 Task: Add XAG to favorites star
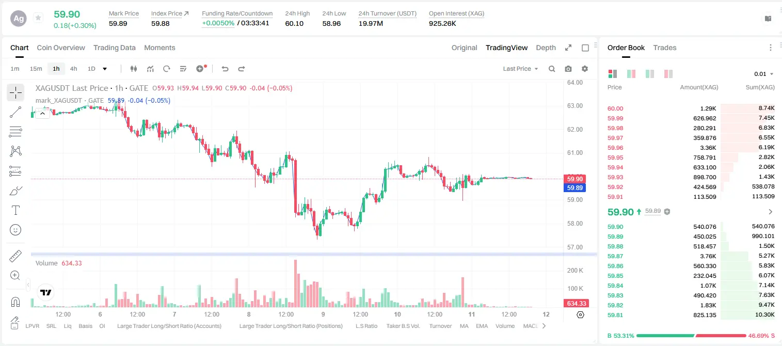tap(38, 18)
